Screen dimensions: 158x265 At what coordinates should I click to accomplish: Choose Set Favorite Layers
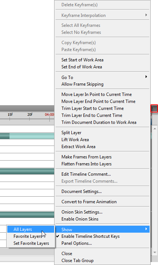pos(31,243)
